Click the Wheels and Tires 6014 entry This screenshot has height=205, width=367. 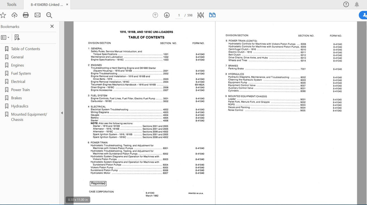click(x=267, y=60)
